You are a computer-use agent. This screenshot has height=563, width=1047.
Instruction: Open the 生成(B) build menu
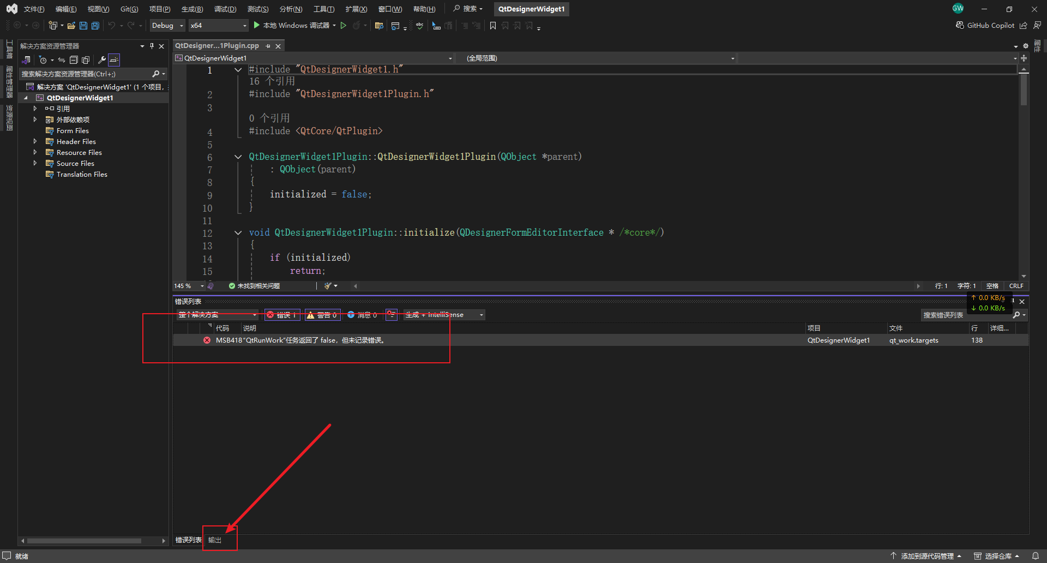(x=192, y=9)
